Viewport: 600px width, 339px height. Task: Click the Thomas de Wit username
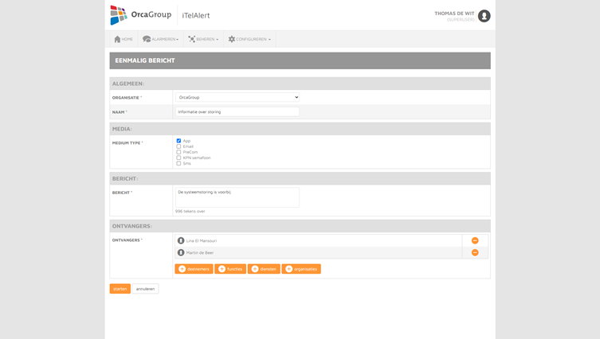[454, 14]
